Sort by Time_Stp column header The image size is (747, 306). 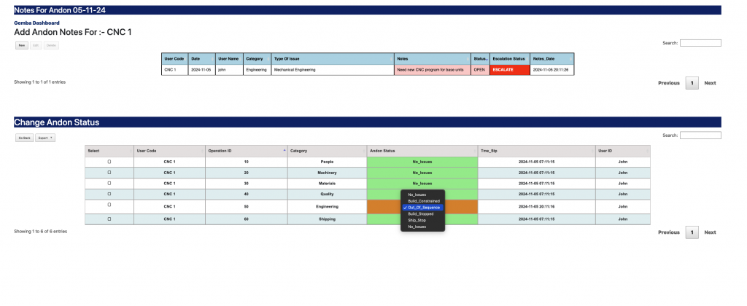[536, 151]
